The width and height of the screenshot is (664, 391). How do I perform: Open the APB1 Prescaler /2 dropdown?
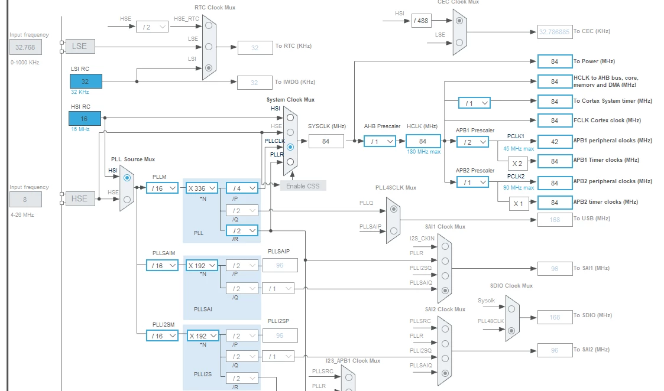tap(472, 142)
